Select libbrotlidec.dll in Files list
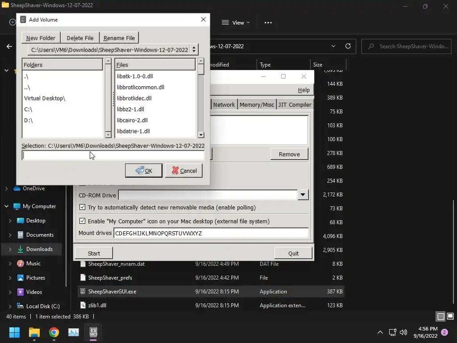Screen dimensions: 457x343 (x=134, y=98)
